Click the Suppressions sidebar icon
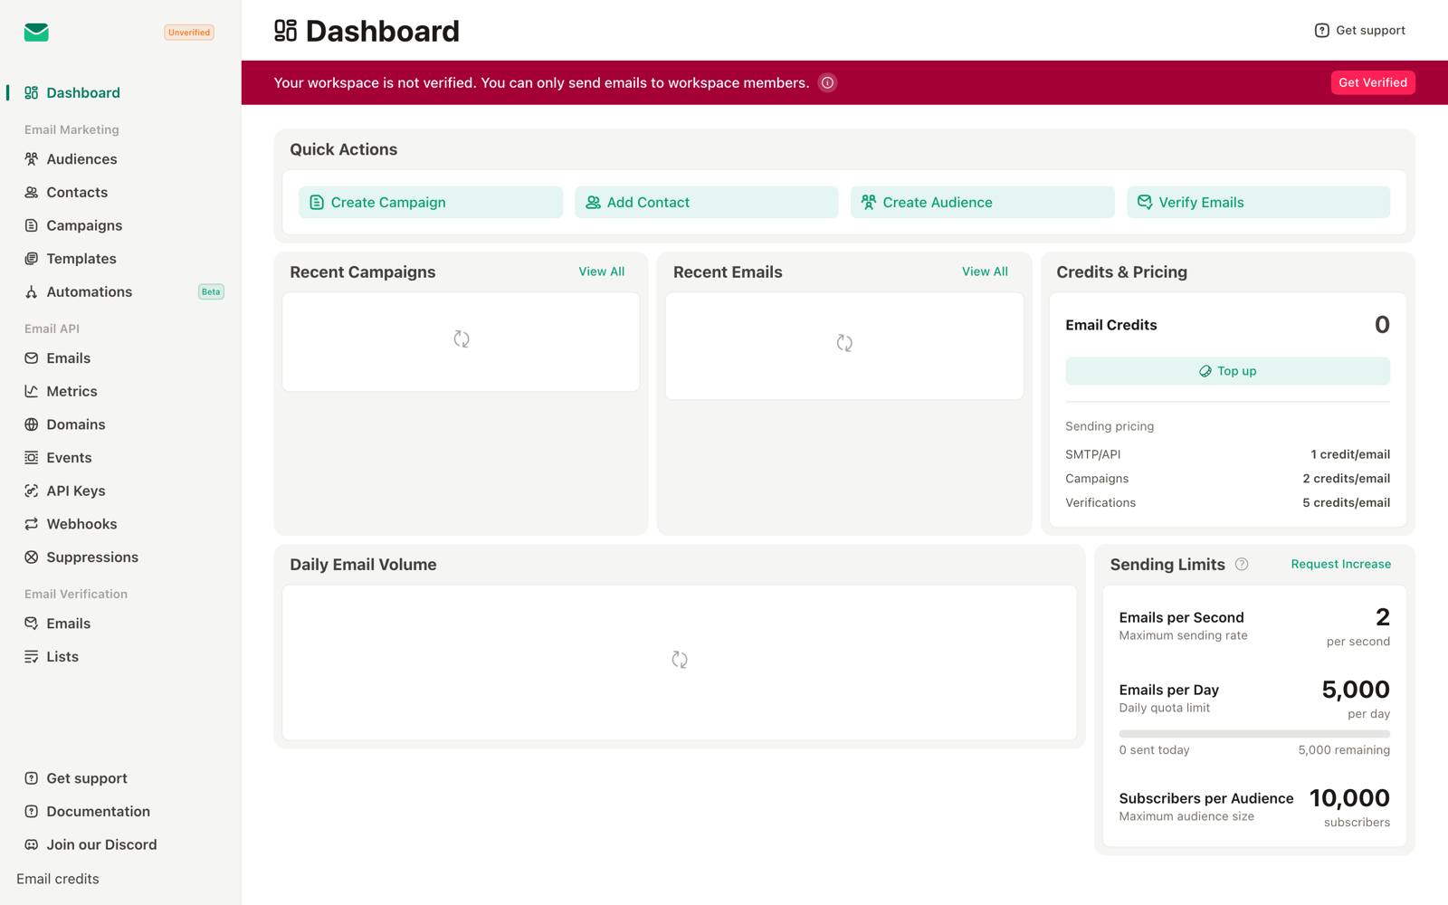The width and height of the screenshot is (1448, 905). (x=32, y=557)
